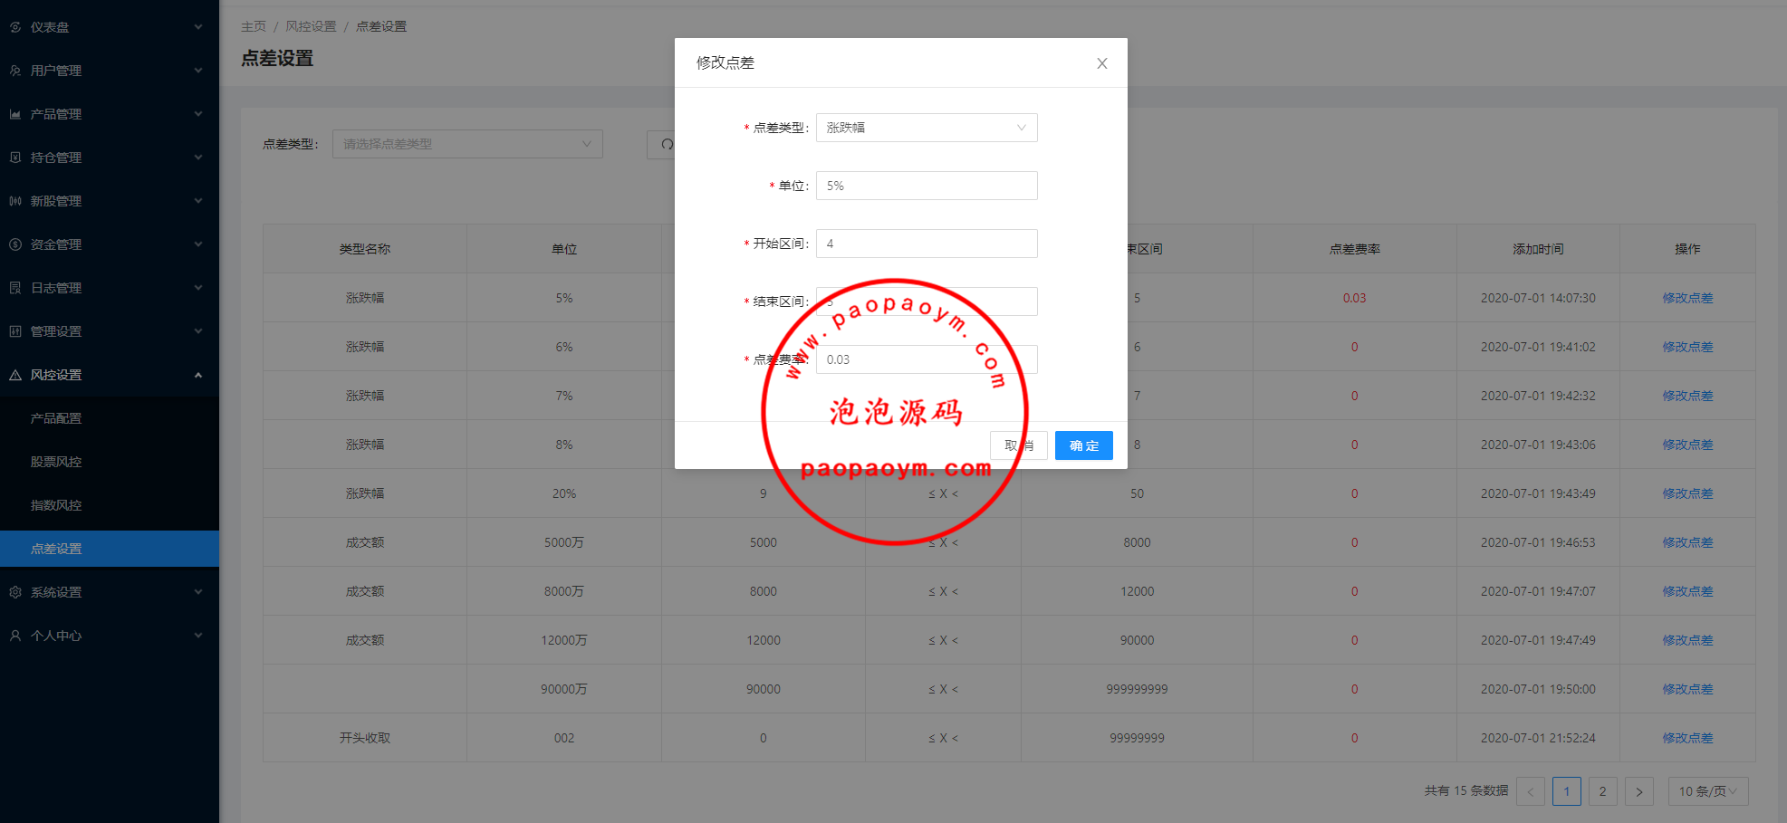Collapse the 风控设置 menu chevron
Image resolution: width=1787 pixels, height=823 pixels.
[x=198, y=375]
